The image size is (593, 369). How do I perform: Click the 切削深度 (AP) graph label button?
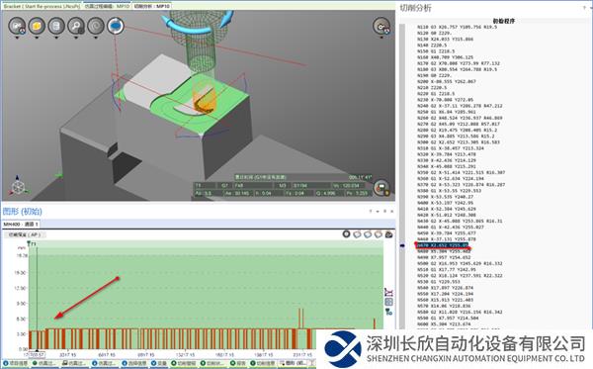tap(25, 235)
